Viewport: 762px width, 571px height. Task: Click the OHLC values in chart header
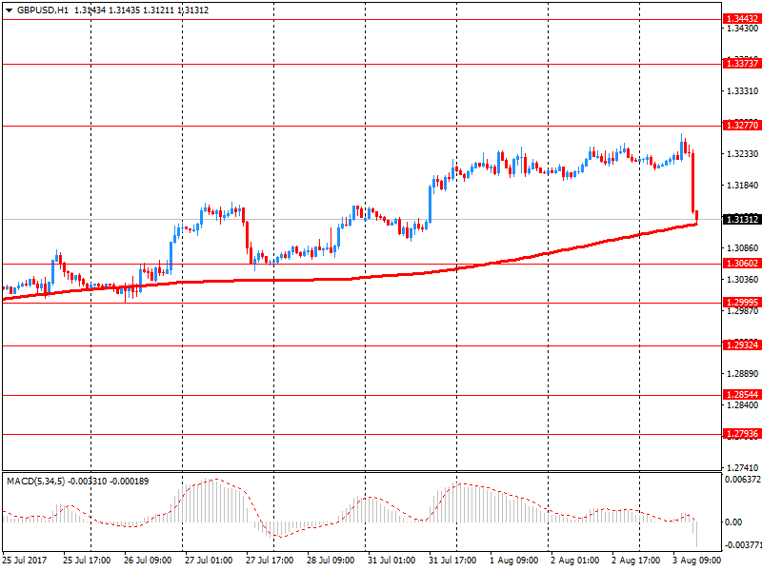click(141, 10)
